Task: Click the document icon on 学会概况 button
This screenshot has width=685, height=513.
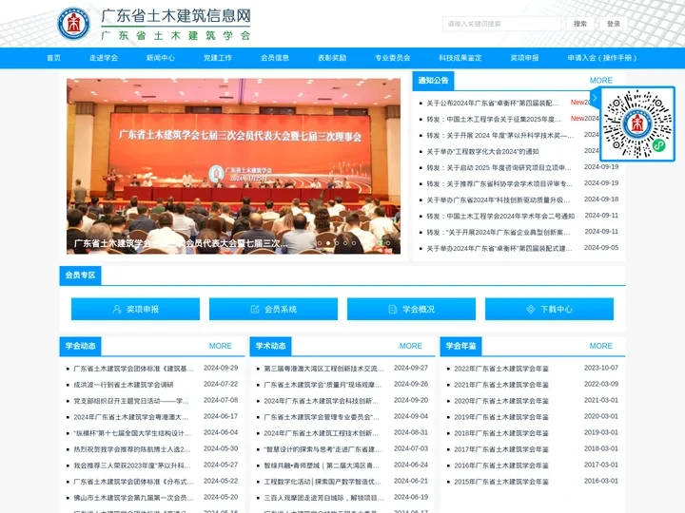Action: pos(392,310)
